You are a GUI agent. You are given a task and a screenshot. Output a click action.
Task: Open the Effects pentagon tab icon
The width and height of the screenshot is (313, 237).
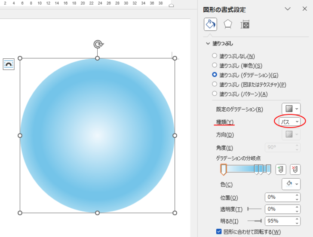click(x=228, y=24)
